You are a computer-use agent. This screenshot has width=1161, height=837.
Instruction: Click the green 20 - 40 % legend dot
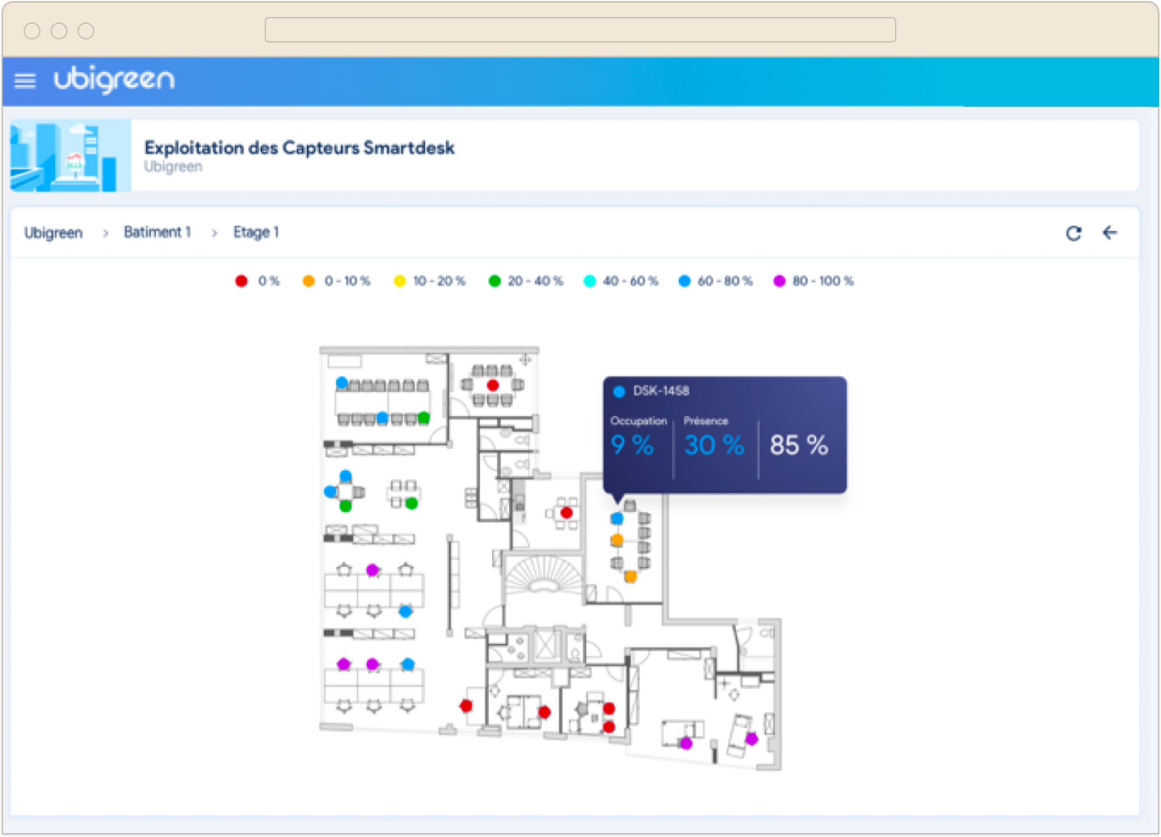coord(494,281)
